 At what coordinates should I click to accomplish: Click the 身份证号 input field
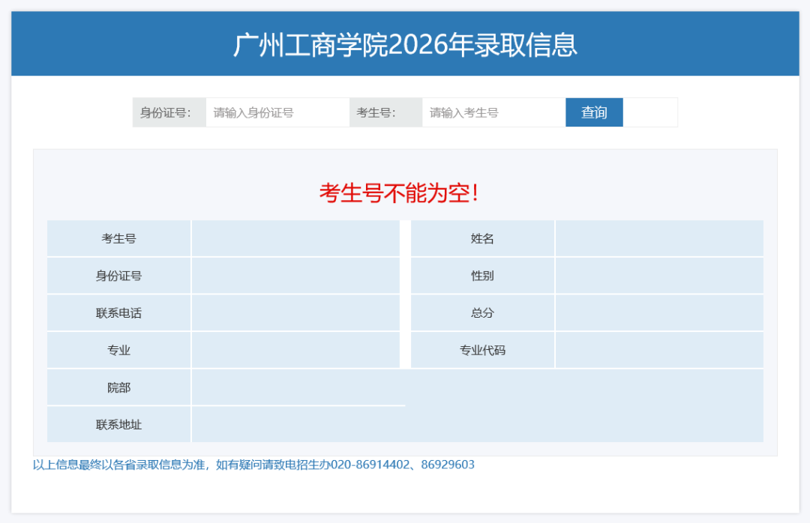click(x=276, y=112)
